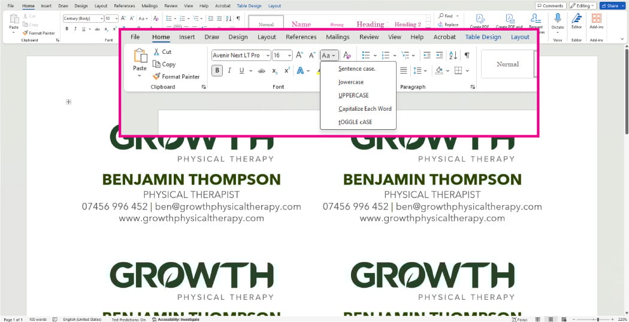Click the Share button
The height and width of the screenshot is (322, 629).
612,5
